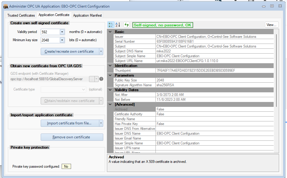Select the Application Certificate tab
Viewport: 287px width, 178px height.
54,15
